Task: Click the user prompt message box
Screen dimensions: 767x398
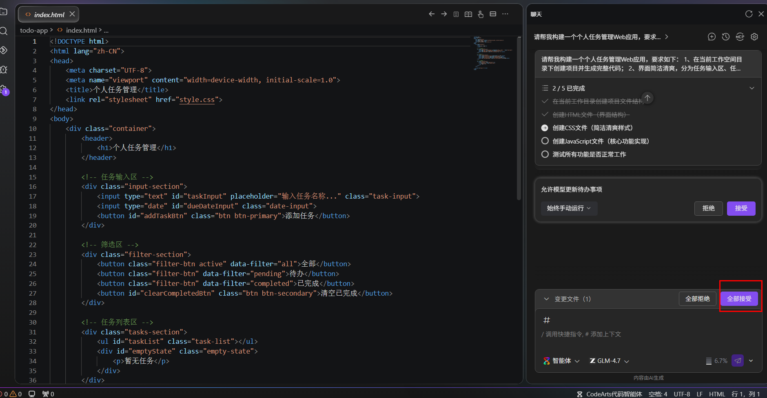Action: (x=648, y=64)
